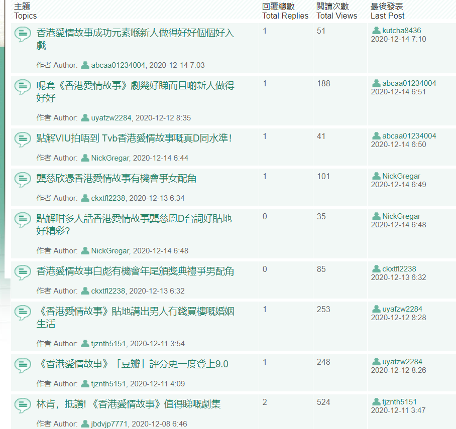Screen dimensions: 456x429
Task: Click speech bubble icon beside 龔慈欣憑香港愛情故事 topic
Action: (23, 180)
